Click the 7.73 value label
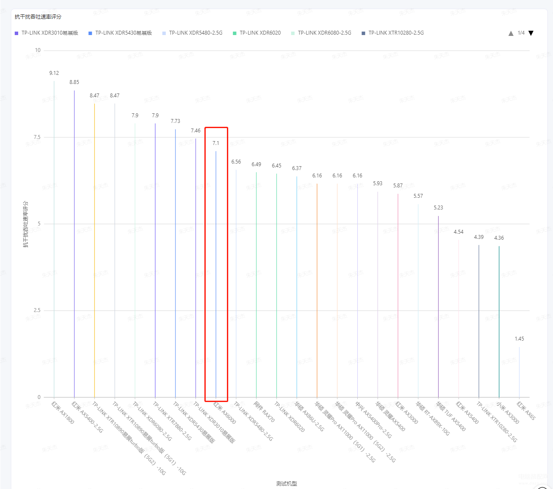 tap(175, 121)
